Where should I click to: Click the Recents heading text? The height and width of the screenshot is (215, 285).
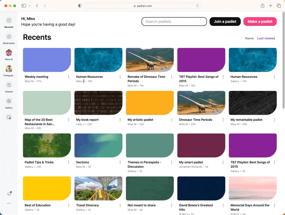(37, 37)
